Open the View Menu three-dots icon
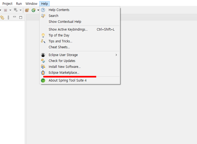This screenshot has width=197, height=144. [8, 17]
